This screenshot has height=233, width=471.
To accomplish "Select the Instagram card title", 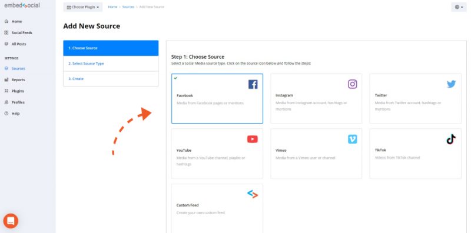I will pos(284,95).
